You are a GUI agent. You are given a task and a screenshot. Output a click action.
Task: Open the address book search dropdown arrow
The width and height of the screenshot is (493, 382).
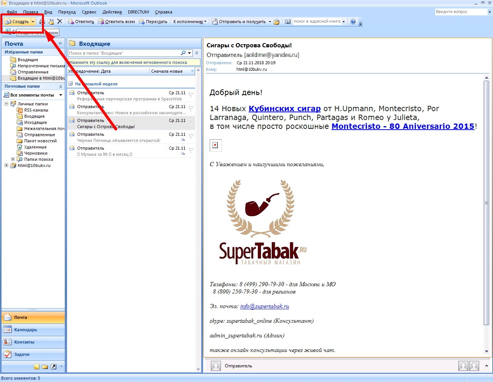(x=344, y=22)
